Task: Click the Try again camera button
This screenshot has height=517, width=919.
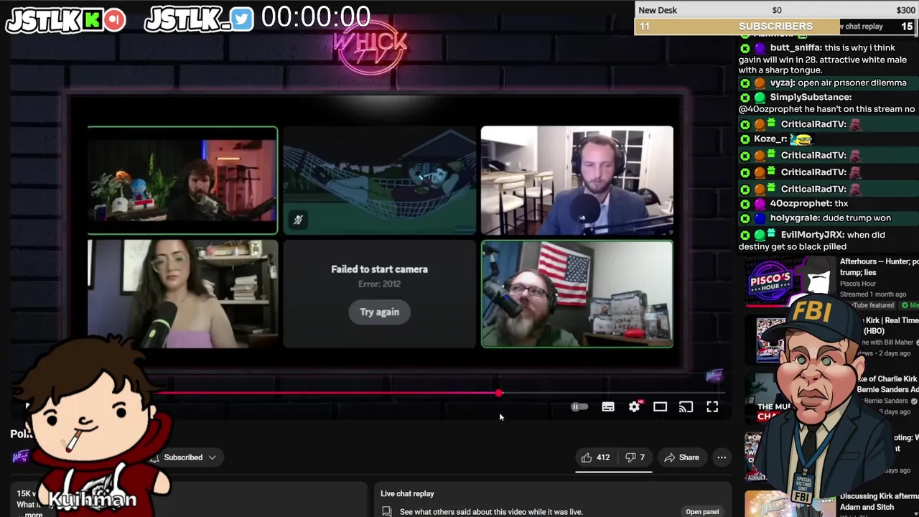Action: (379, 312)
